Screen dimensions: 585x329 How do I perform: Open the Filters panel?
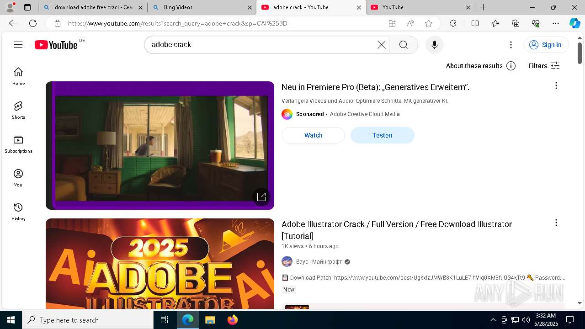544,66
